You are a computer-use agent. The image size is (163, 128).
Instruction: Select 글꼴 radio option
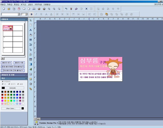[20, 84]
